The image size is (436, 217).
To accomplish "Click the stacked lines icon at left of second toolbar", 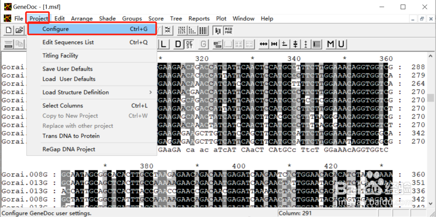I will tap(9, 44).
